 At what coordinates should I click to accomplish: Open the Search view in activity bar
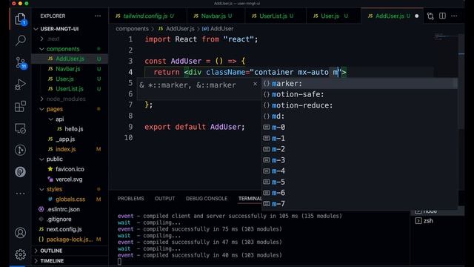click(20, 40)
